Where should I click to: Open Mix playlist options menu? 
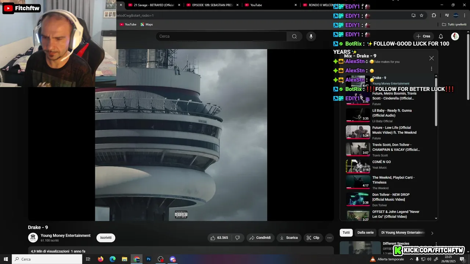(431, 69)
